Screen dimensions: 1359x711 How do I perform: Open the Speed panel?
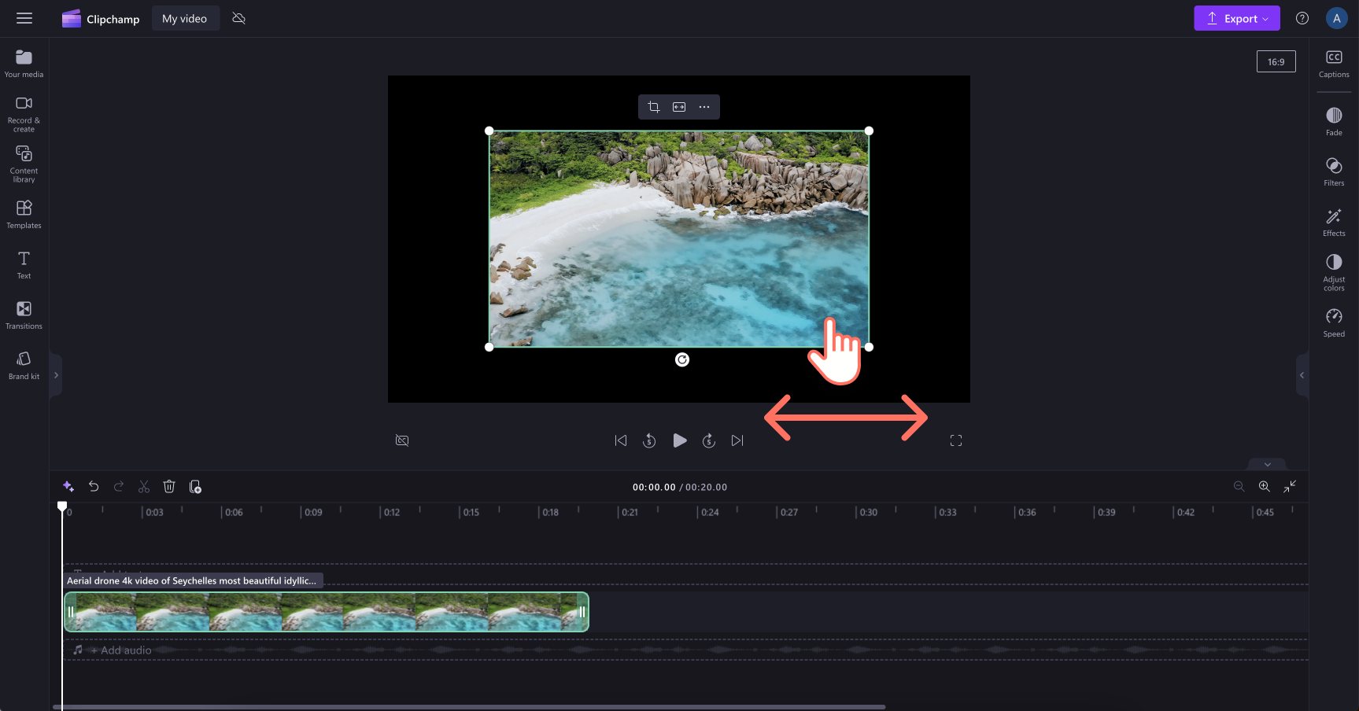pyautogui.click(x=1334, y=323)
